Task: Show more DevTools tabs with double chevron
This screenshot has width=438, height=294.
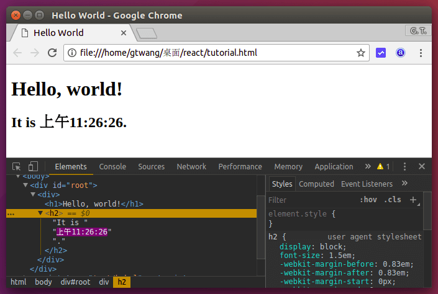Action: [367, 166]
